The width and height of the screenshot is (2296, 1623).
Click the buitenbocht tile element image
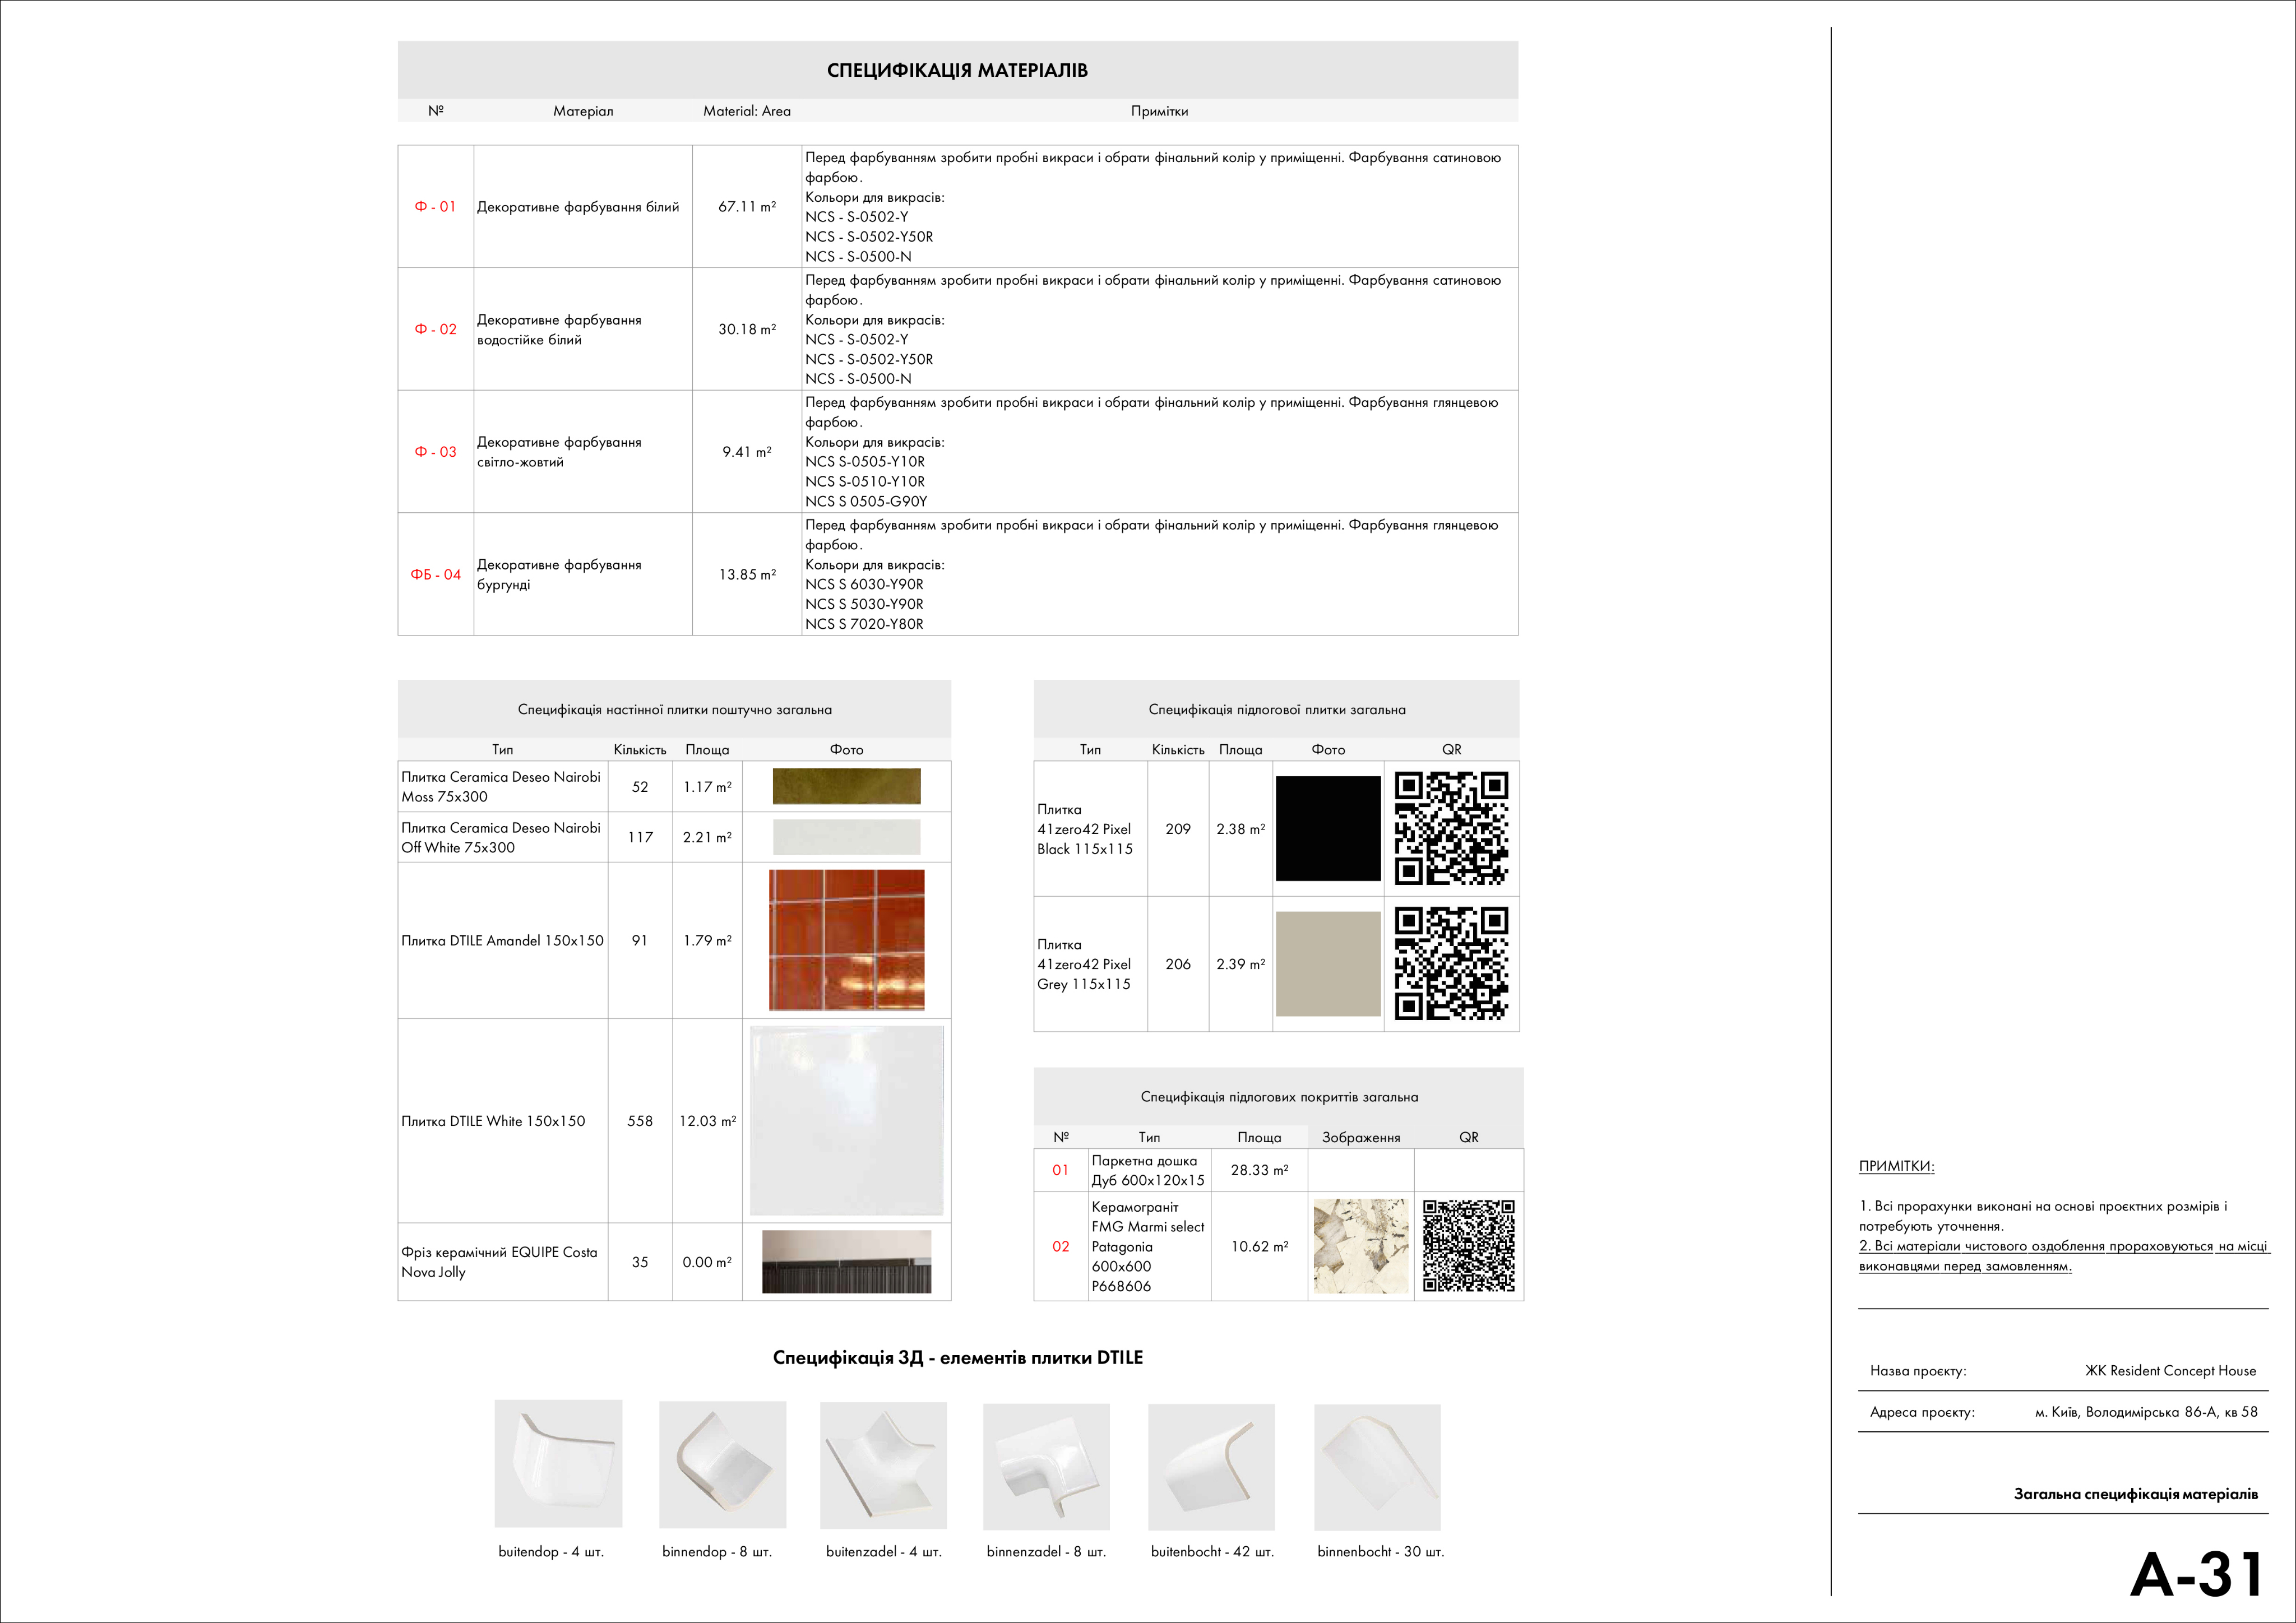[1211, 1466]
